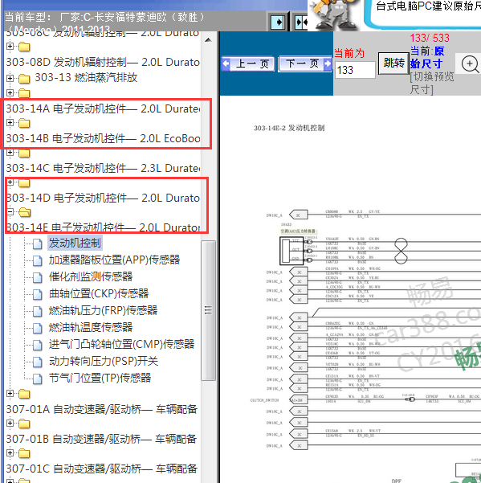Collapse the open folder above 303-14E

pyautogui.click(x=10, y=212)
